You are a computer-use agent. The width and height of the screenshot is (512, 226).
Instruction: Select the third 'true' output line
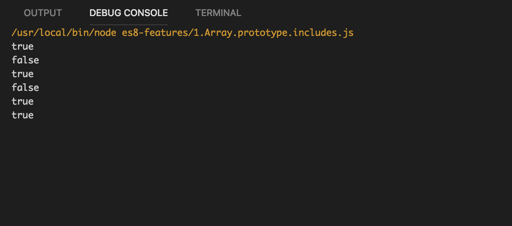click(x=22, y=101)
